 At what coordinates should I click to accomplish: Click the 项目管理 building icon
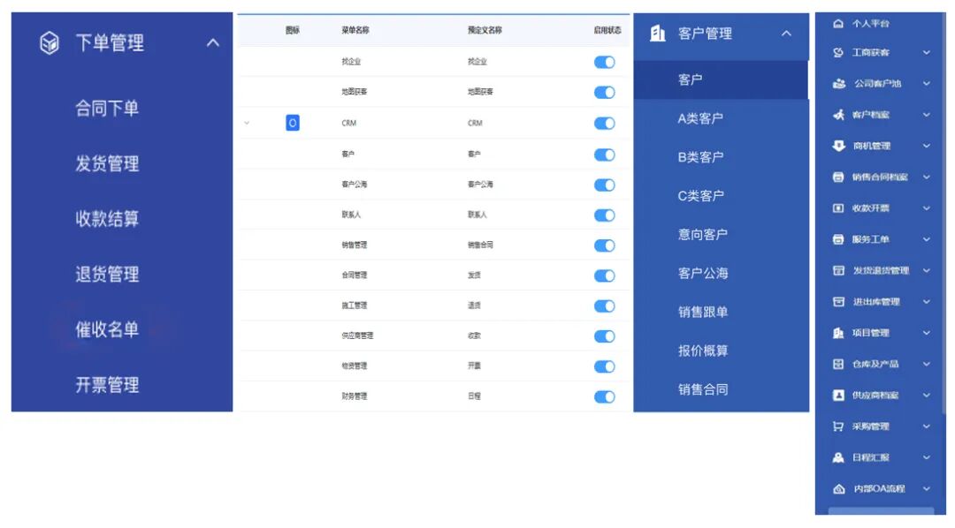(838, 333)
